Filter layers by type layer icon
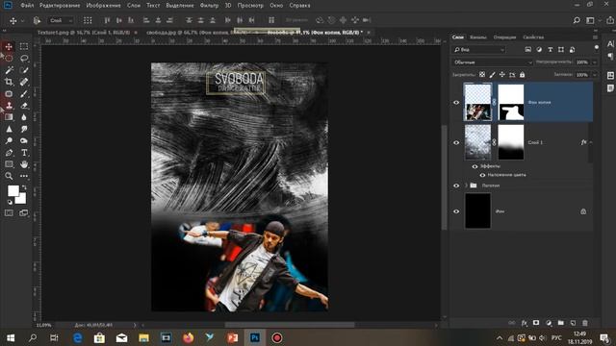Viewport: 616px width, 346px height. pyautogui.click(x=550, y=49)
